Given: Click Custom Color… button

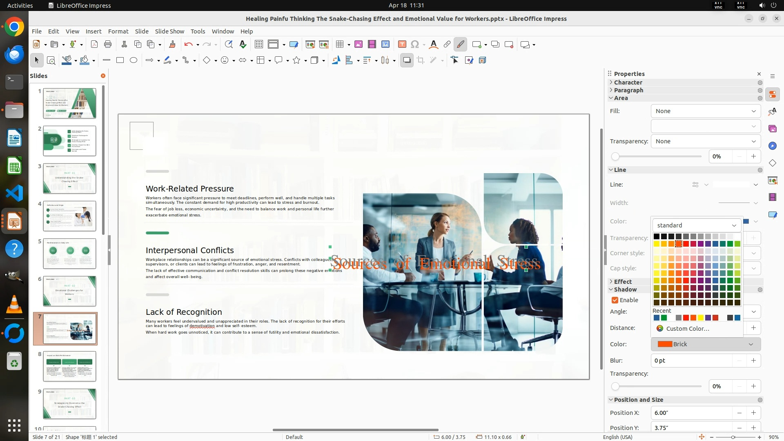Looking at the screenshot, I should coord(687,329).
